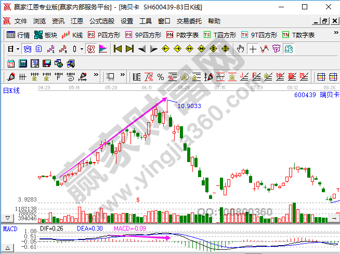Open the 公式选股 menu
Image resolution: width=340 pixels, height=254 pixels.
pos(102,21)
